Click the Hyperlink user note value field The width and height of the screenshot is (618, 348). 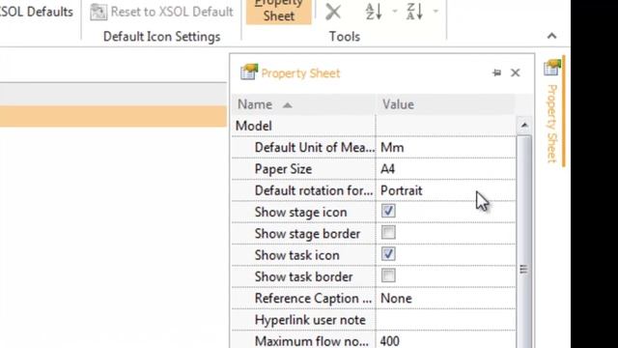point(446,320)
